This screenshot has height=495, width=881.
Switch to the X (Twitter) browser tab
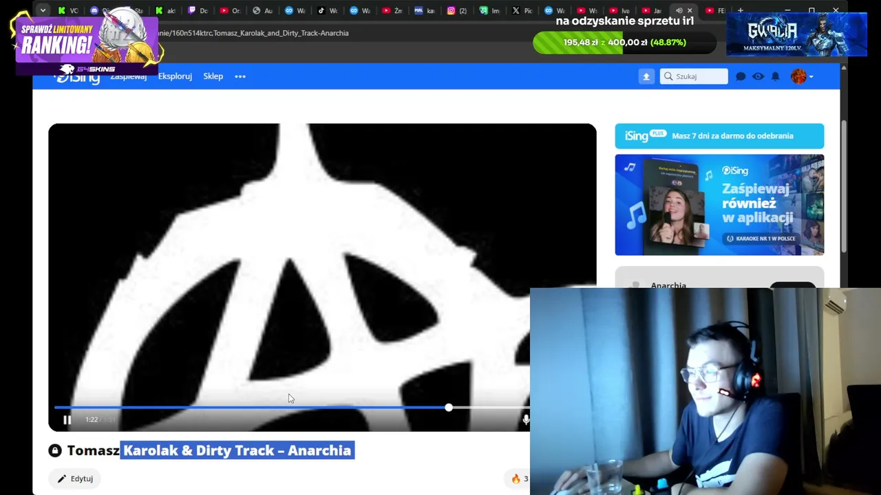(522, 10)
